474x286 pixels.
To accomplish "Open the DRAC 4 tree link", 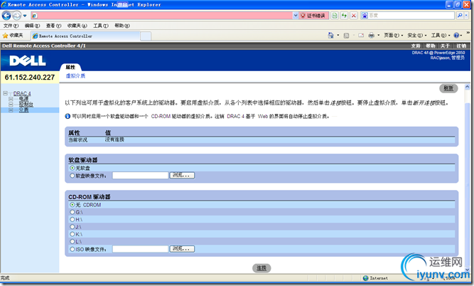I will click(x=22, y=93).
